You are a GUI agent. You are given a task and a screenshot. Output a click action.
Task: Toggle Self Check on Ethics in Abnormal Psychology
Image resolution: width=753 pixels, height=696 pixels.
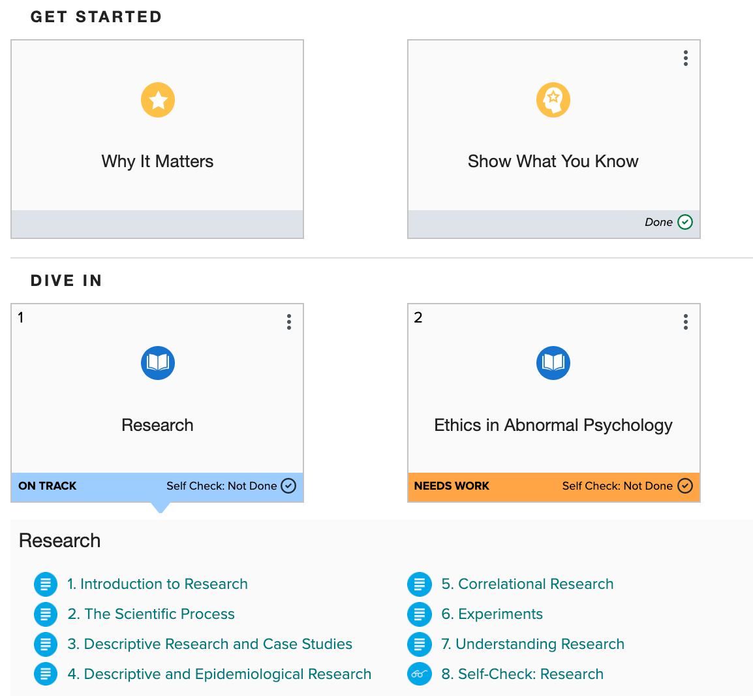click(684, 486)
